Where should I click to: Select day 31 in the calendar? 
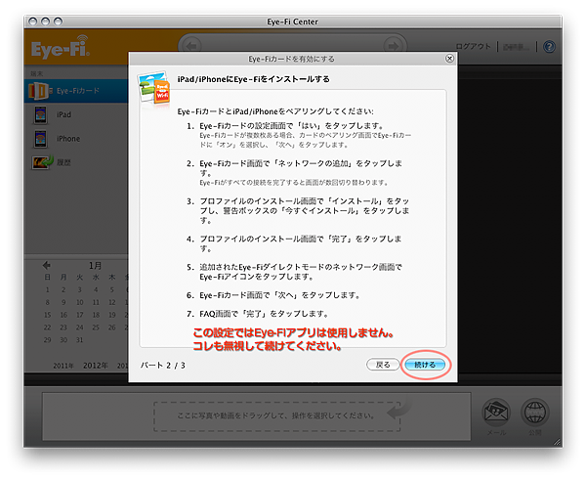[x=80, y=340]
